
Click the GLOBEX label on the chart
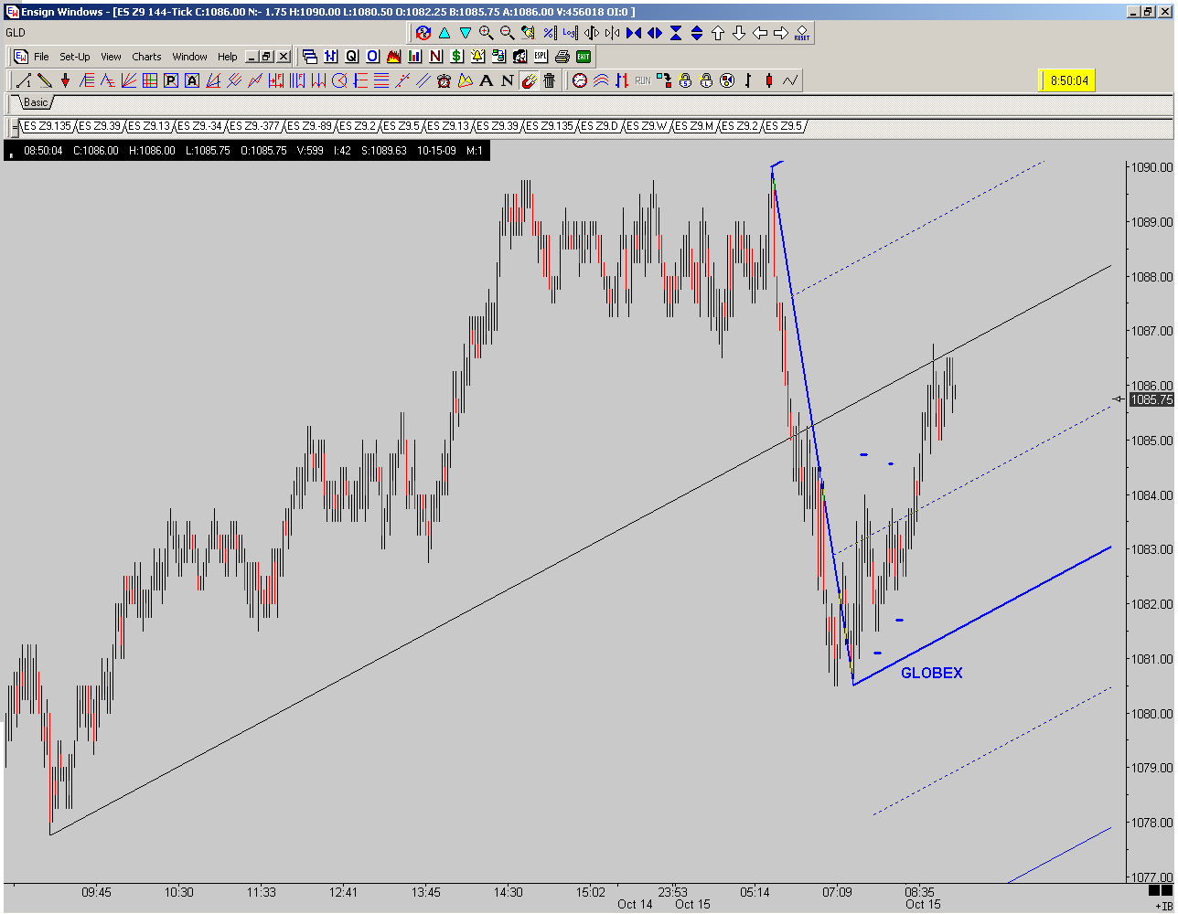click(931, 674)
